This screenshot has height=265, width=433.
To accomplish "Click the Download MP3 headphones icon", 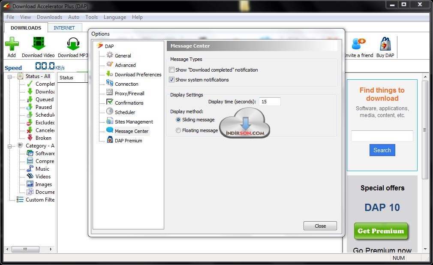I will (73, 44).
